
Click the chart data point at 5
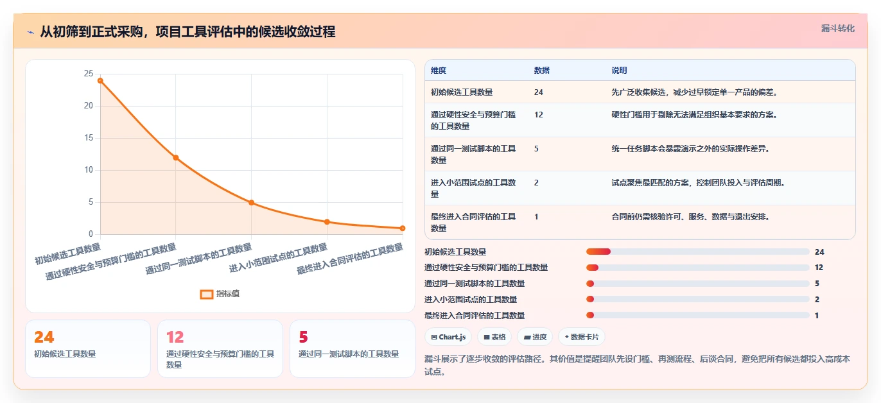pos(251,202)
